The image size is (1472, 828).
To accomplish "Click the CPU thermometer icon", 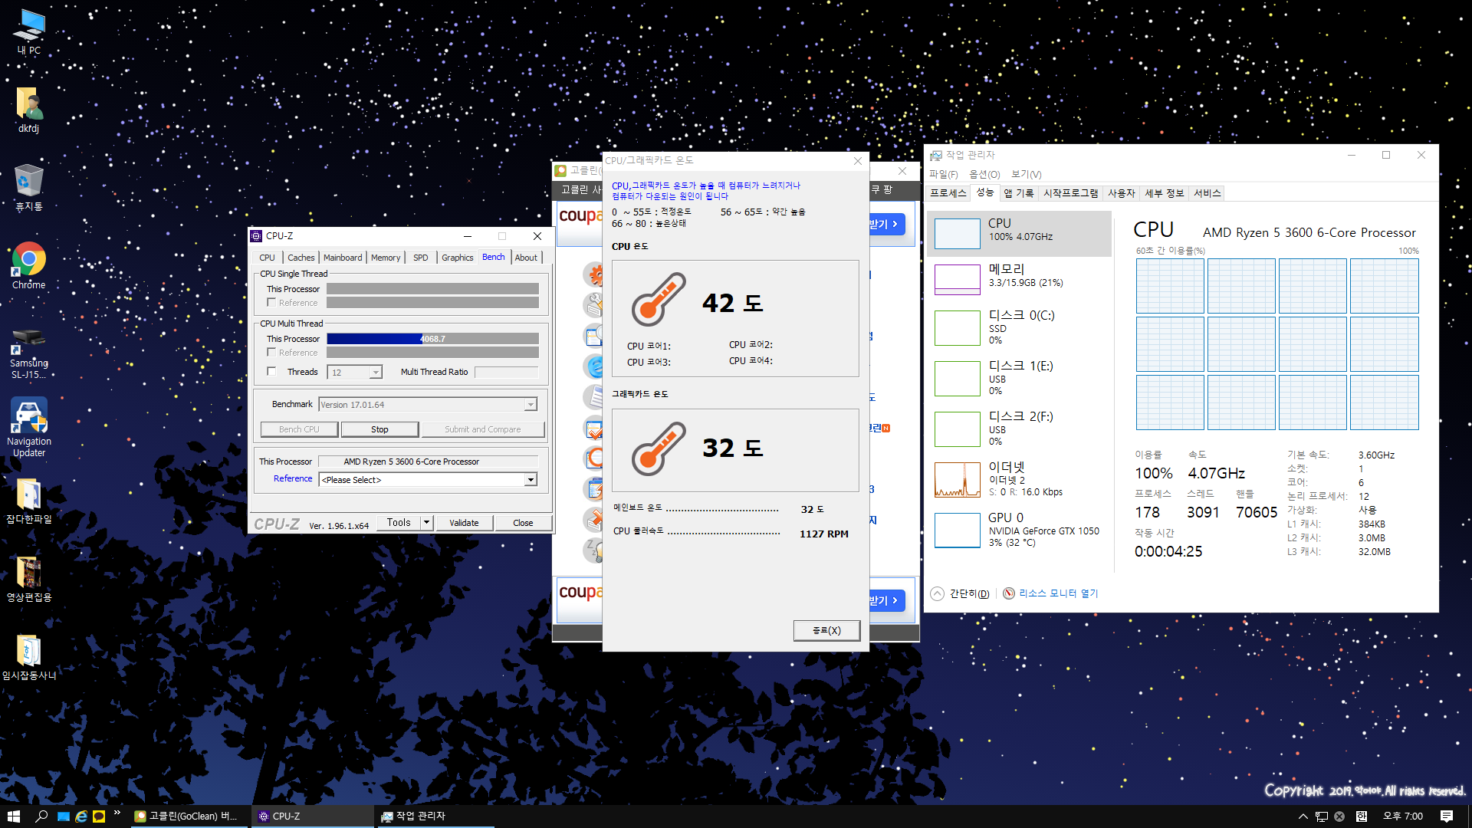I will (x=658, y=300).
